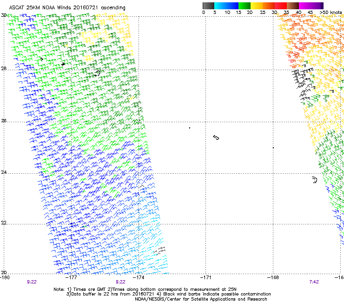Click the gray 0-5 knots color bar segment
Viewport: 344px width, 302px height.
pyautogui.click(x=208, y=6)
